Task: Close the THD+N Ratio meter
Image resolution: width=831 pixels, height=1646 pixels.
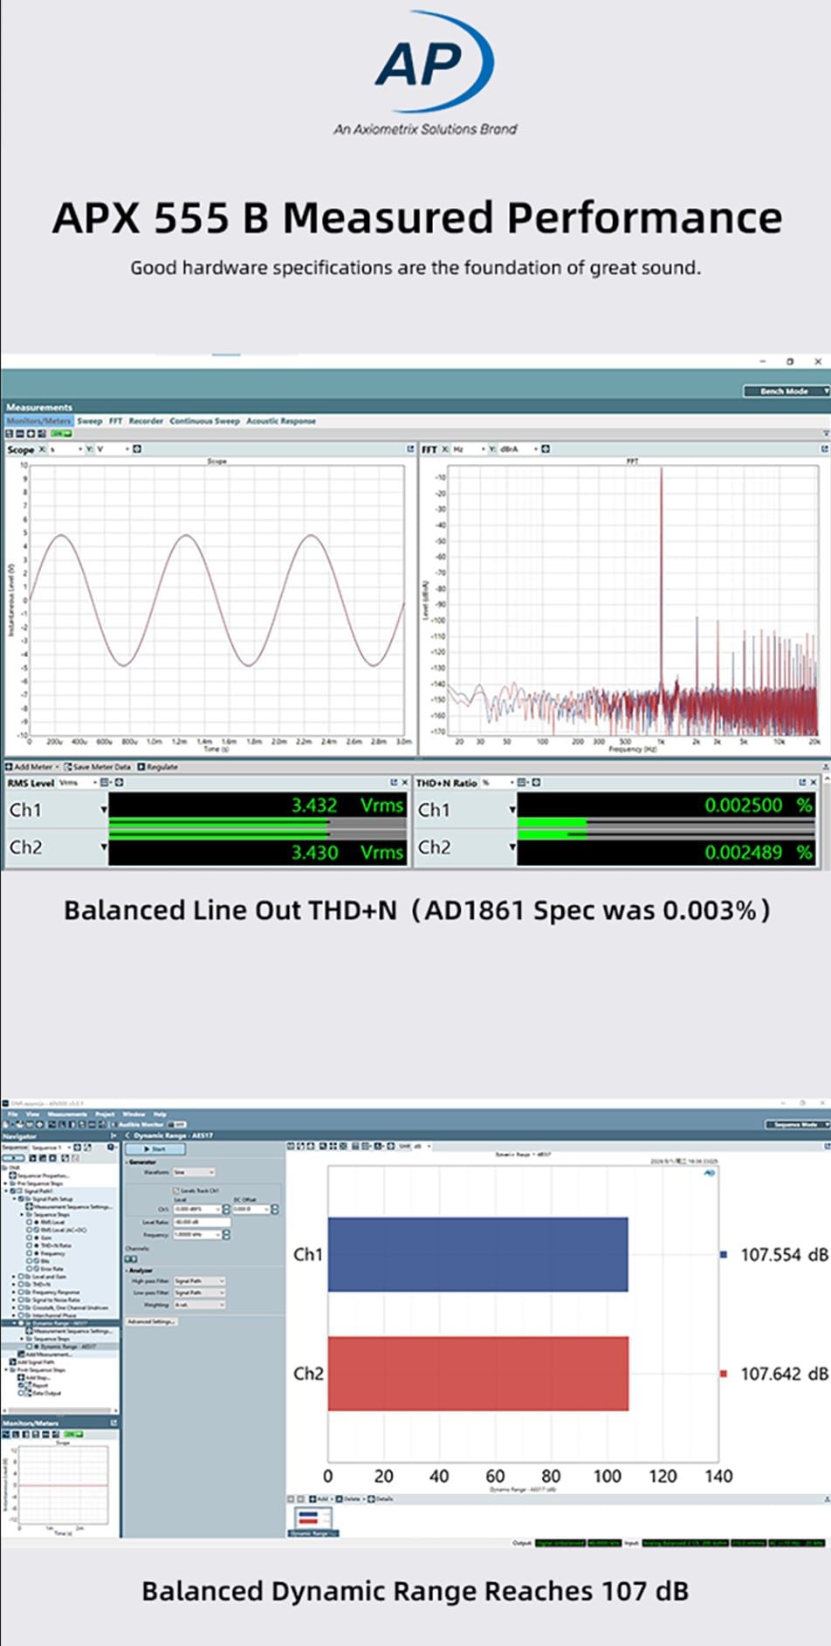Action: click(x=813, y=783)
